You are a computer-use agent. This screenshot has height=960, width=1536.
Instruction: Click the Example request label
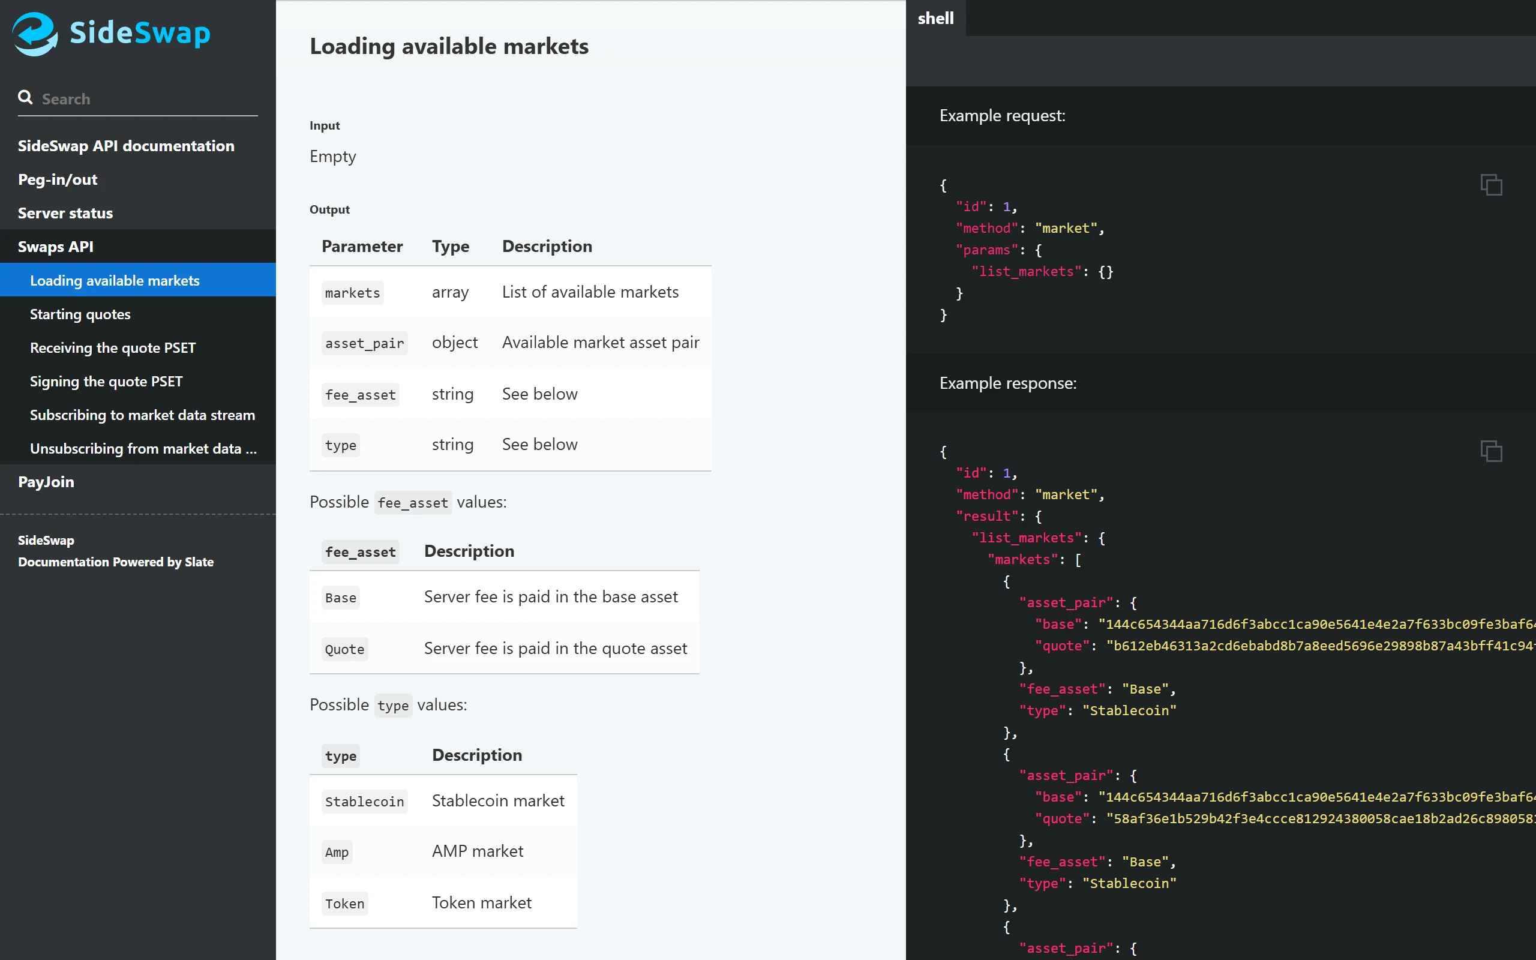click(1002, 116)
